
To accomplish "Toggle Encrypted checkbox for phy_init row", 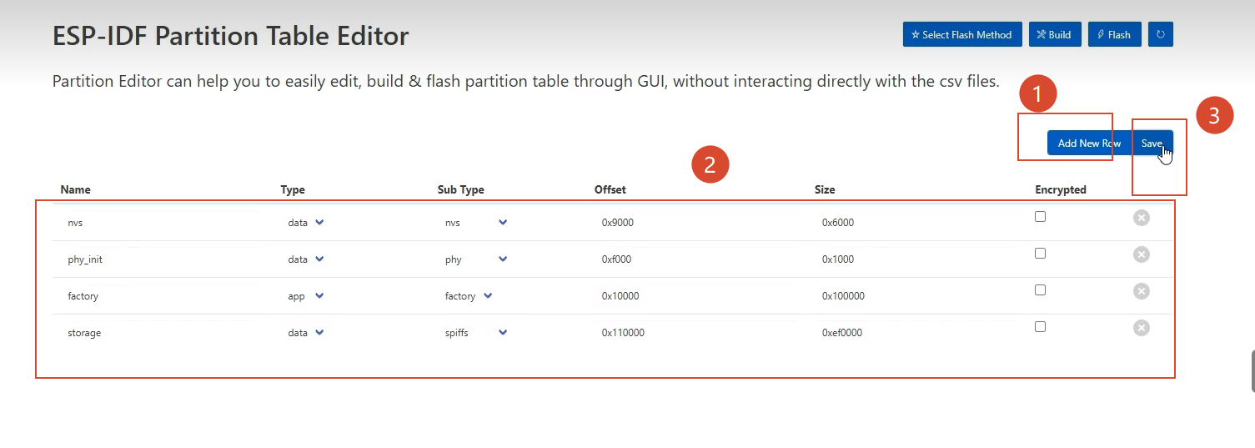I will 1040,254.
